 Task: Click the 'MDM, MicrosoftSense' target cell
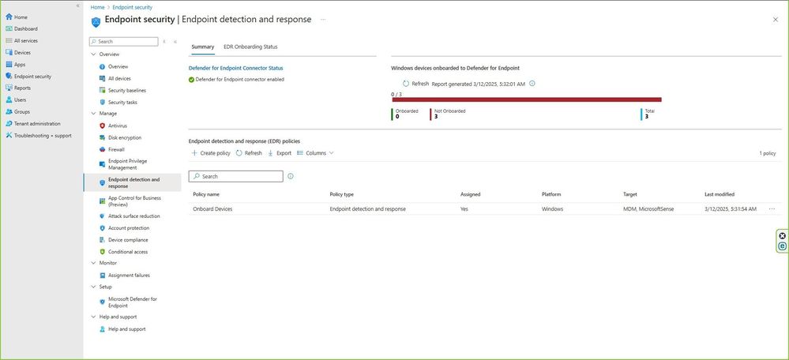pos(648,208)
